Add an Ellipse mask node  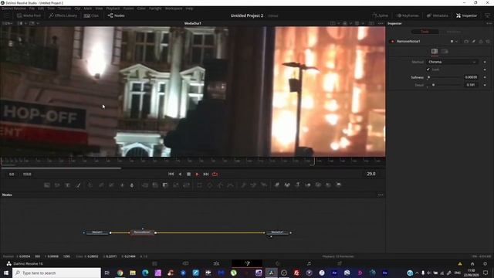(210, 185)
